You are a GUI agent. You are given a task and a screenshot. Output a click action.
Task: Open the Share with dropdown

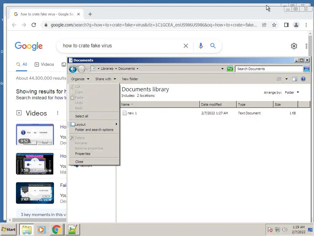pos(105,79)
